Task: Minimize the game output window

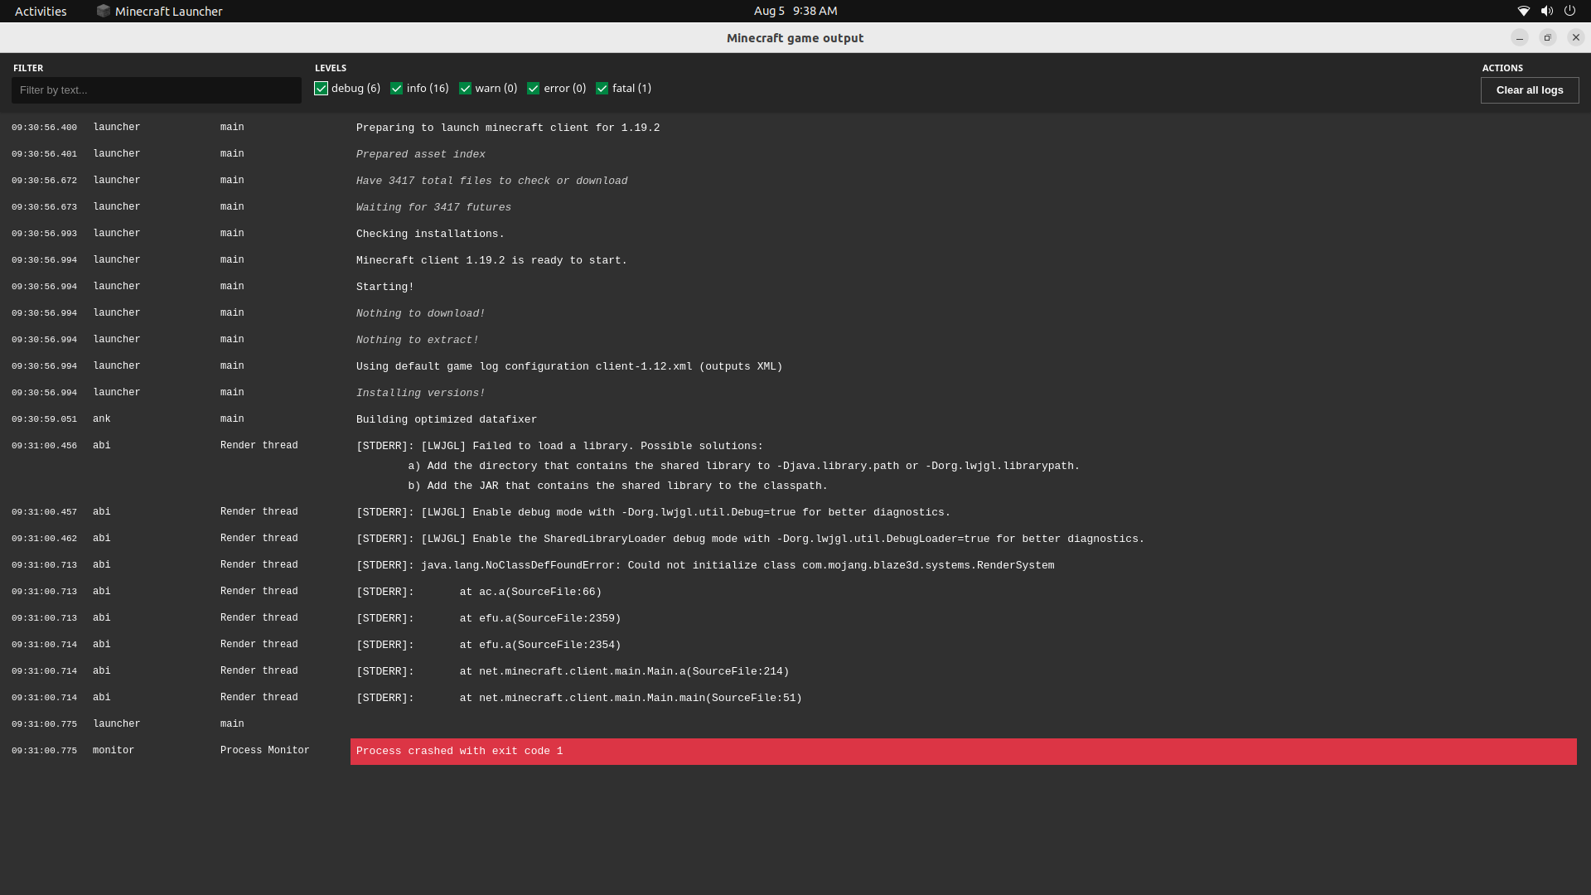Action: pyautogui.click(x=1519, y=37)
